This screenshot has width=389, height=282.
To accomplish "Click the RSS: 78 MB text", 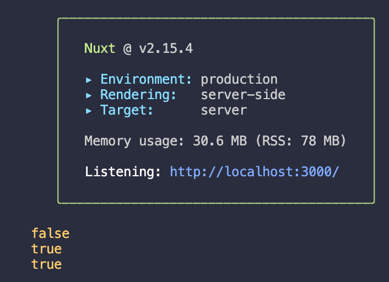I will 300,141.
